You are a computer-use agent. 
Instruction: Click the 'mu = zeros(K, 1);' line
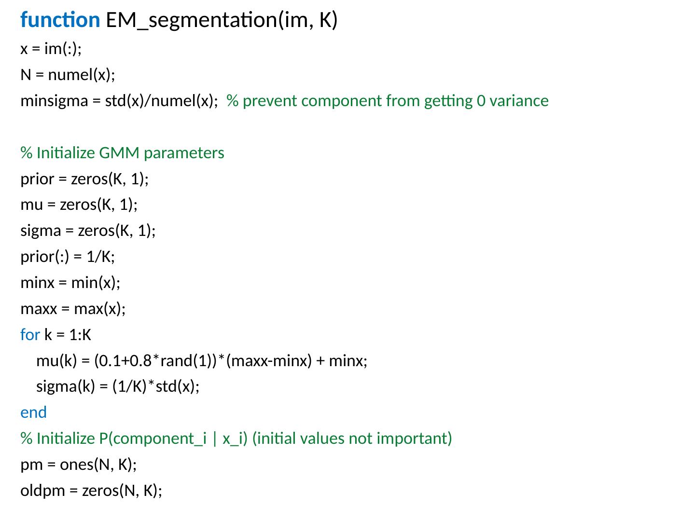point(79,205)
